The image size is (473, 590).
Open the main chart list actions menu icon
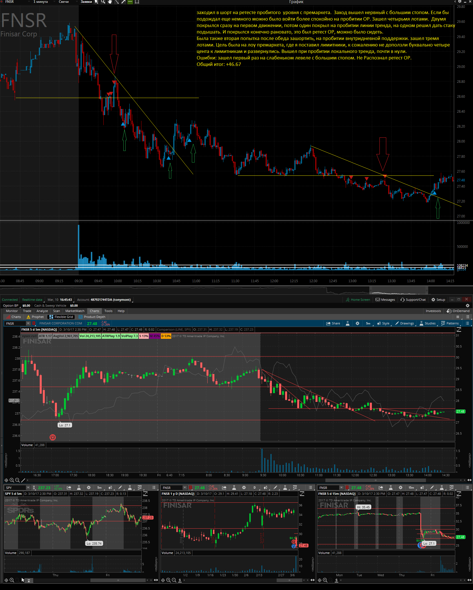(x=467, y=323)
